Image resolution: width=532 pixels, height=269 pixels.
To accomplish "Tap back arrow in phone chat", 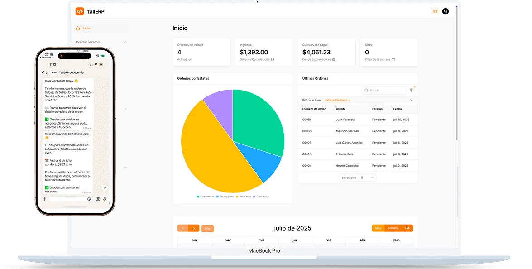I will click(43, 72).
